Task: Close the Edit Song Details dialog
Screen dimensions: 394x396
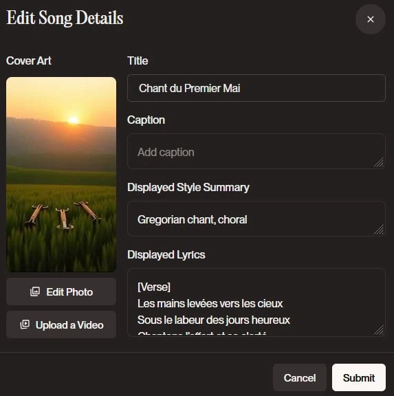Action: click(370, 19)
